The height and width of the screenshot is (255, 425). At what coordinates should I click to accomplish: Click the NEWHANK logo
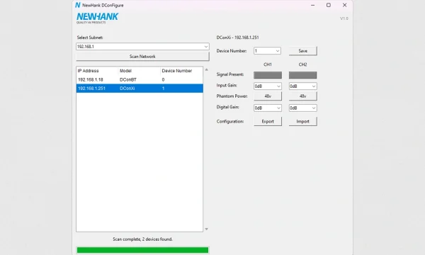coord(97,18)
